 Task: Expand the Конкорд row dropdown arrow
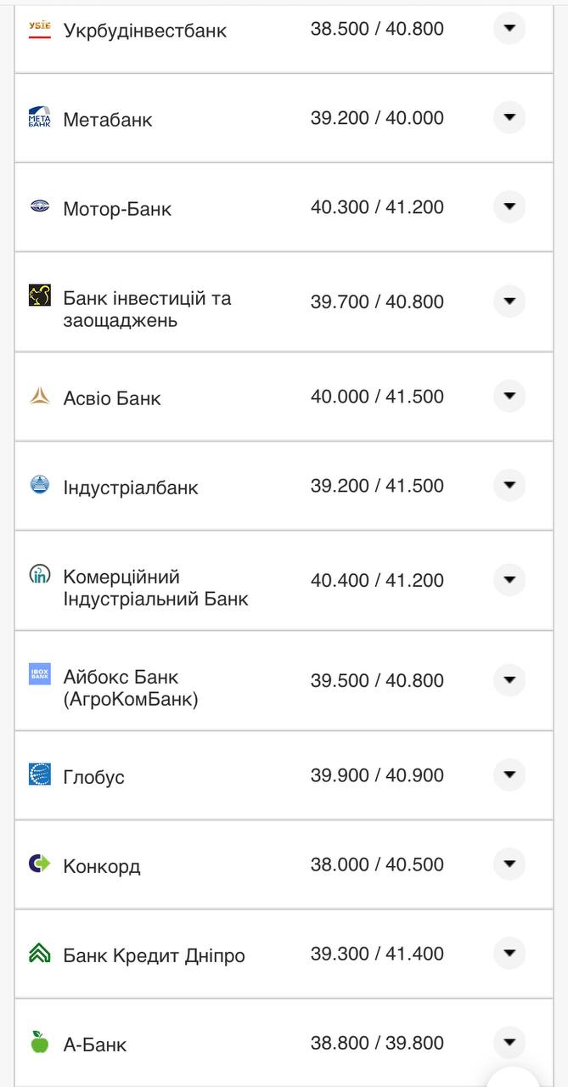tap(509, 865)
